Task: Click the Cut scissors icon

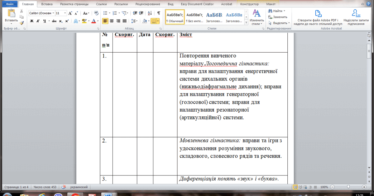Action: coord(22,11)
